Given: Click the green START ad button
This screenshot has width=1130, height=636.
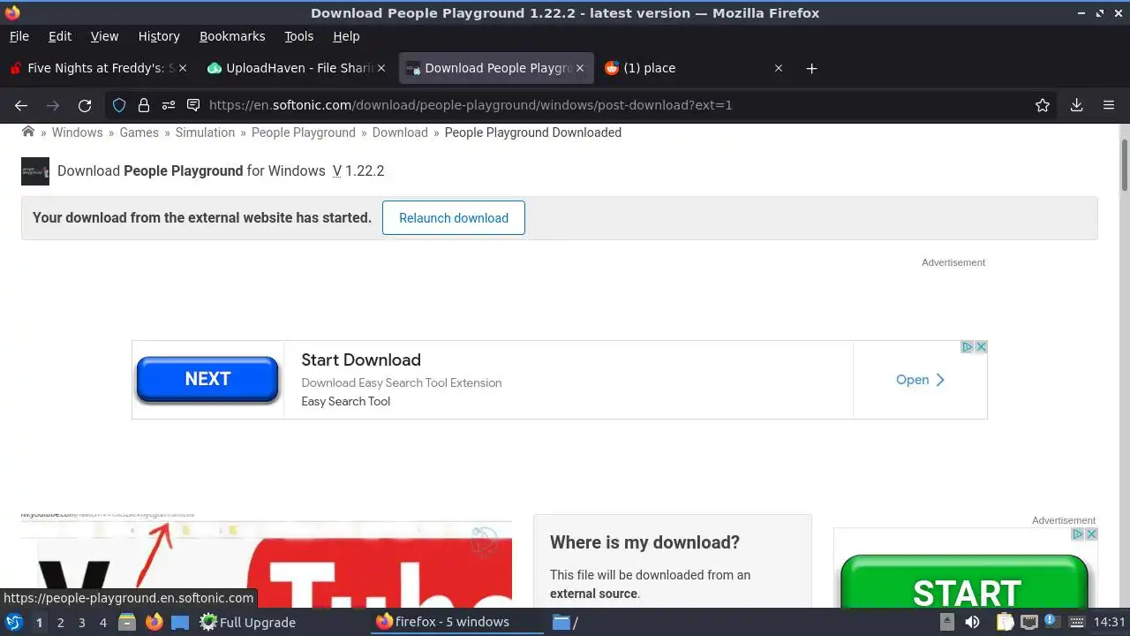Looking at the screenshot, I should [x=966, y=581].
